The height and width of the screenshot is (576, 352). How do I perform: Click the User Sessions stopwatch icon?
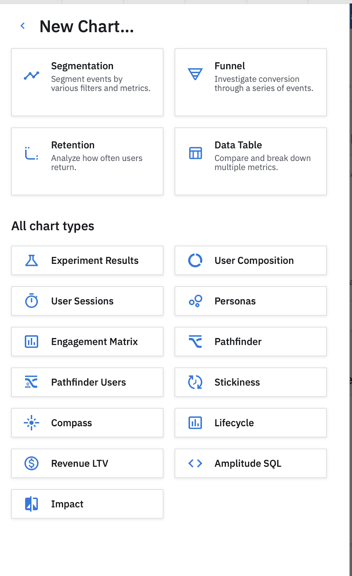(32, 301)
